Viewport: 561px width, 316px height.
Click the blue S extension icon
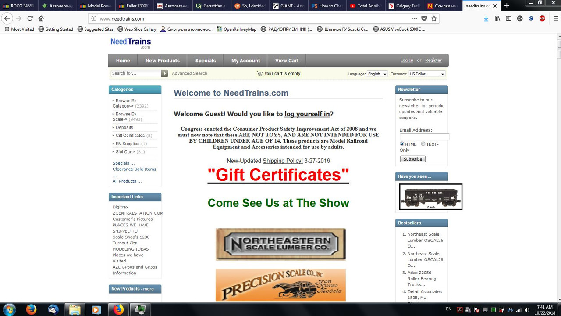(x=531, y=18)
